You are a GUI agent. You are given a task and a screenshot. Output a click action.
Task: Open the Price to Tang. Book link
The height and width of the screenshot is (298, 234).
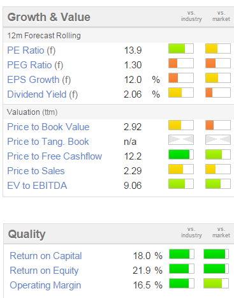48,142
